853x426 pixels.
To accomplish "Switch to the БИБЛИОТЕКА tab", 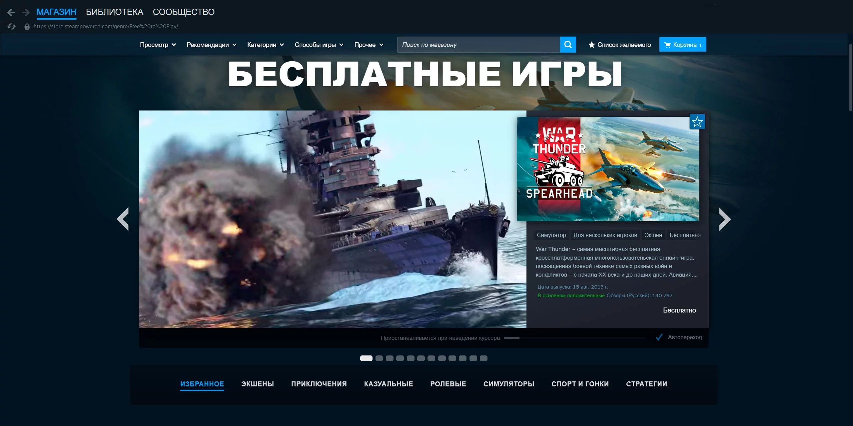I will click(x=114, y=12).
